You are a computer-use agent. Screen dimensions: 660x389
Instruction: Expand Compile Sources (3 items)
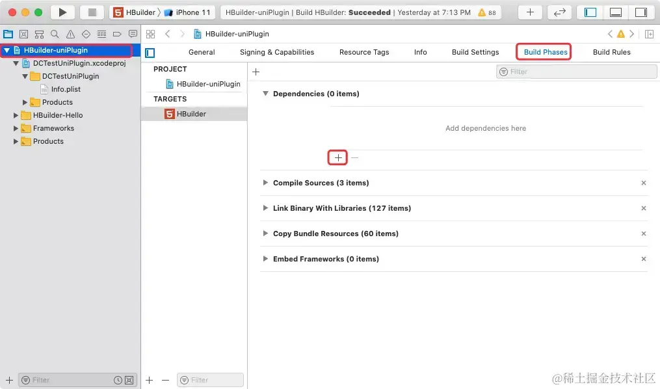click(x=265, y=183)
